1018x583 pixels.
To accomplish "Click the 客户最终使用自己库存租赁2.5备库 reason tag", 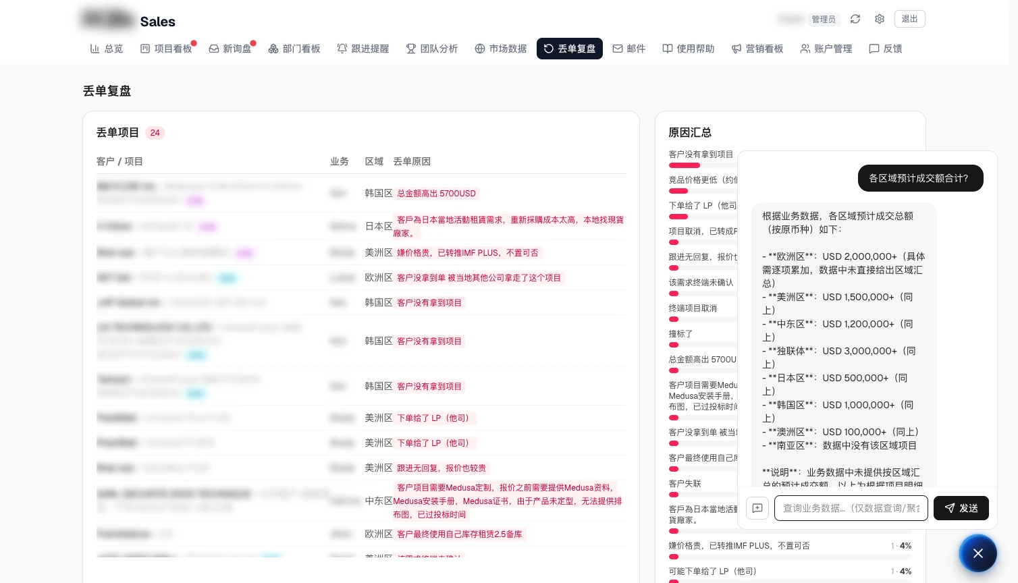I will pyautogui.click(x=460, y=534).
